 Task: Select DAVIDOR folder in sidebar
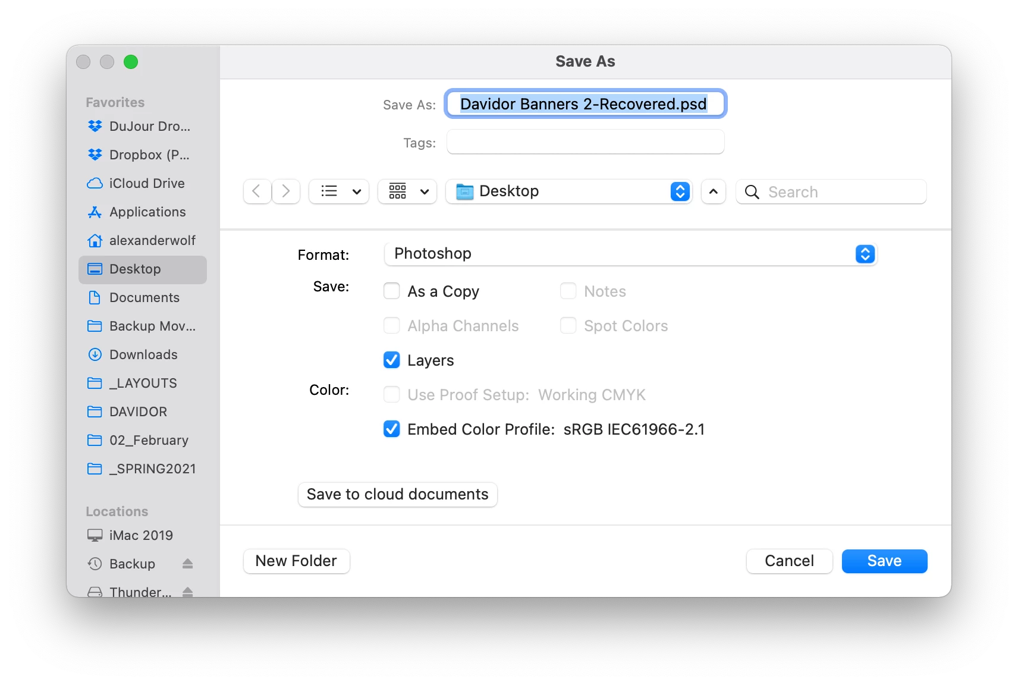point(143,411)
